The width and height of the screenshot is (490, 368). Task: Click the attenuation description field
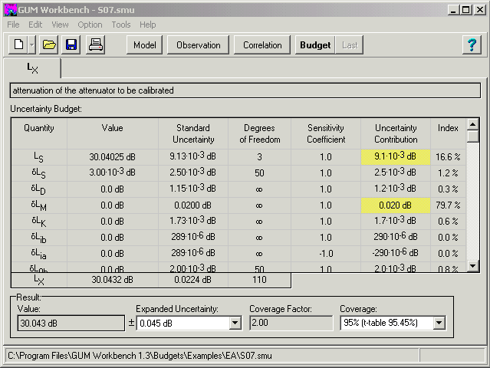tap(245, 90)
